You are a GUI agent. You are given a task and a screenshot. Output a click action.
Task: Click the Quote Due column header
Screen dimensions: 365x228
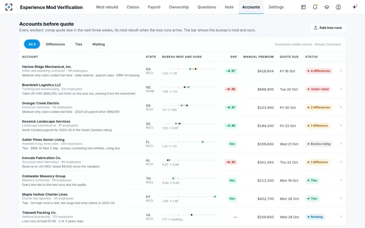289,57
